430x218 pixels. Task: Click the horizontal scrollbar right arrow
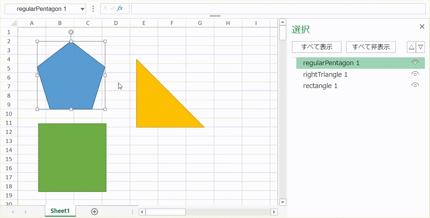pos(274,212)
